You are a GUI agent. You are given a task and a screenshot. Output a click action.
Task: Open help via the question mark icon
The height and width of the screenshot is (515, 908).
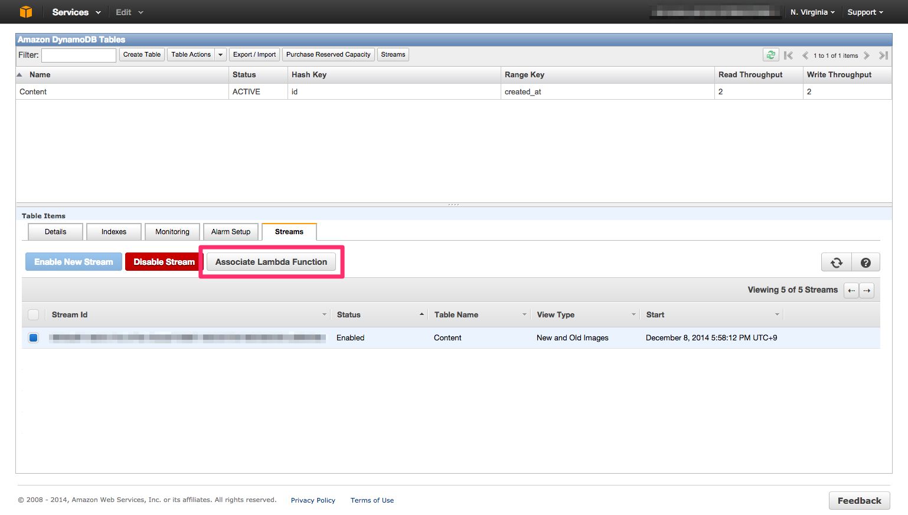pyautogui.click(x=865, y=261)
